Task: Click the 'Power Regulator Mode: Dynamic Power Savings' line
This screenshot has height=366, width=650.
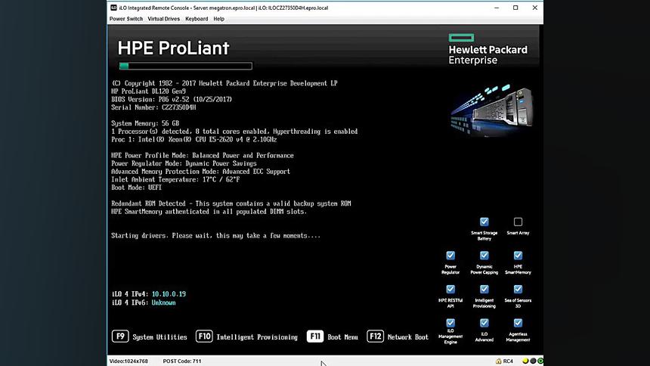Action: click(184, 163)
